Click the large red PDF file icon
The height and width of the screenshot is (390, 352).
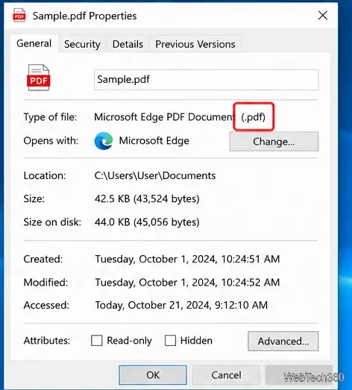pyautogui.click(x=39, y=78)
